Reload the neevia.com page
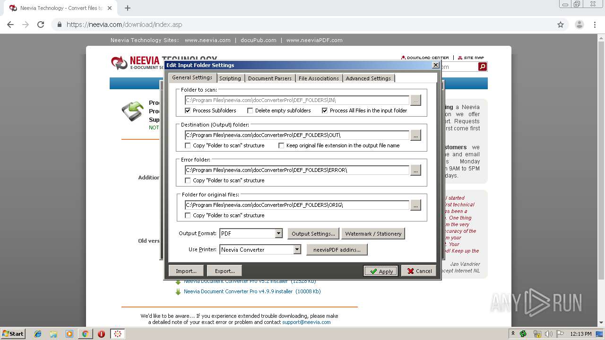605x340 pixels. 41,25
